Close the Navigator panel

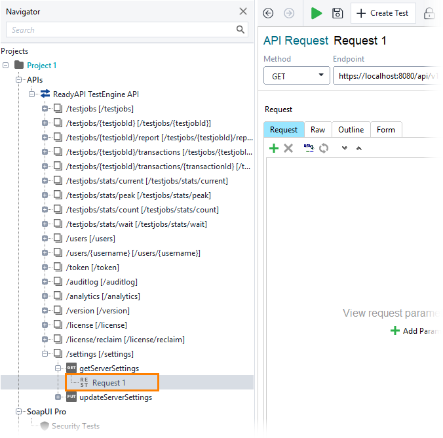tap(243, 11)
